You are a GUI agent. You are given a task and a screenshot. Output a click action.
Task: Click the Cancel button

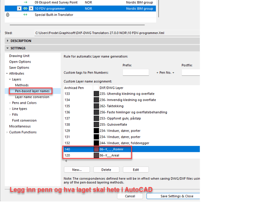click(130, 196)
